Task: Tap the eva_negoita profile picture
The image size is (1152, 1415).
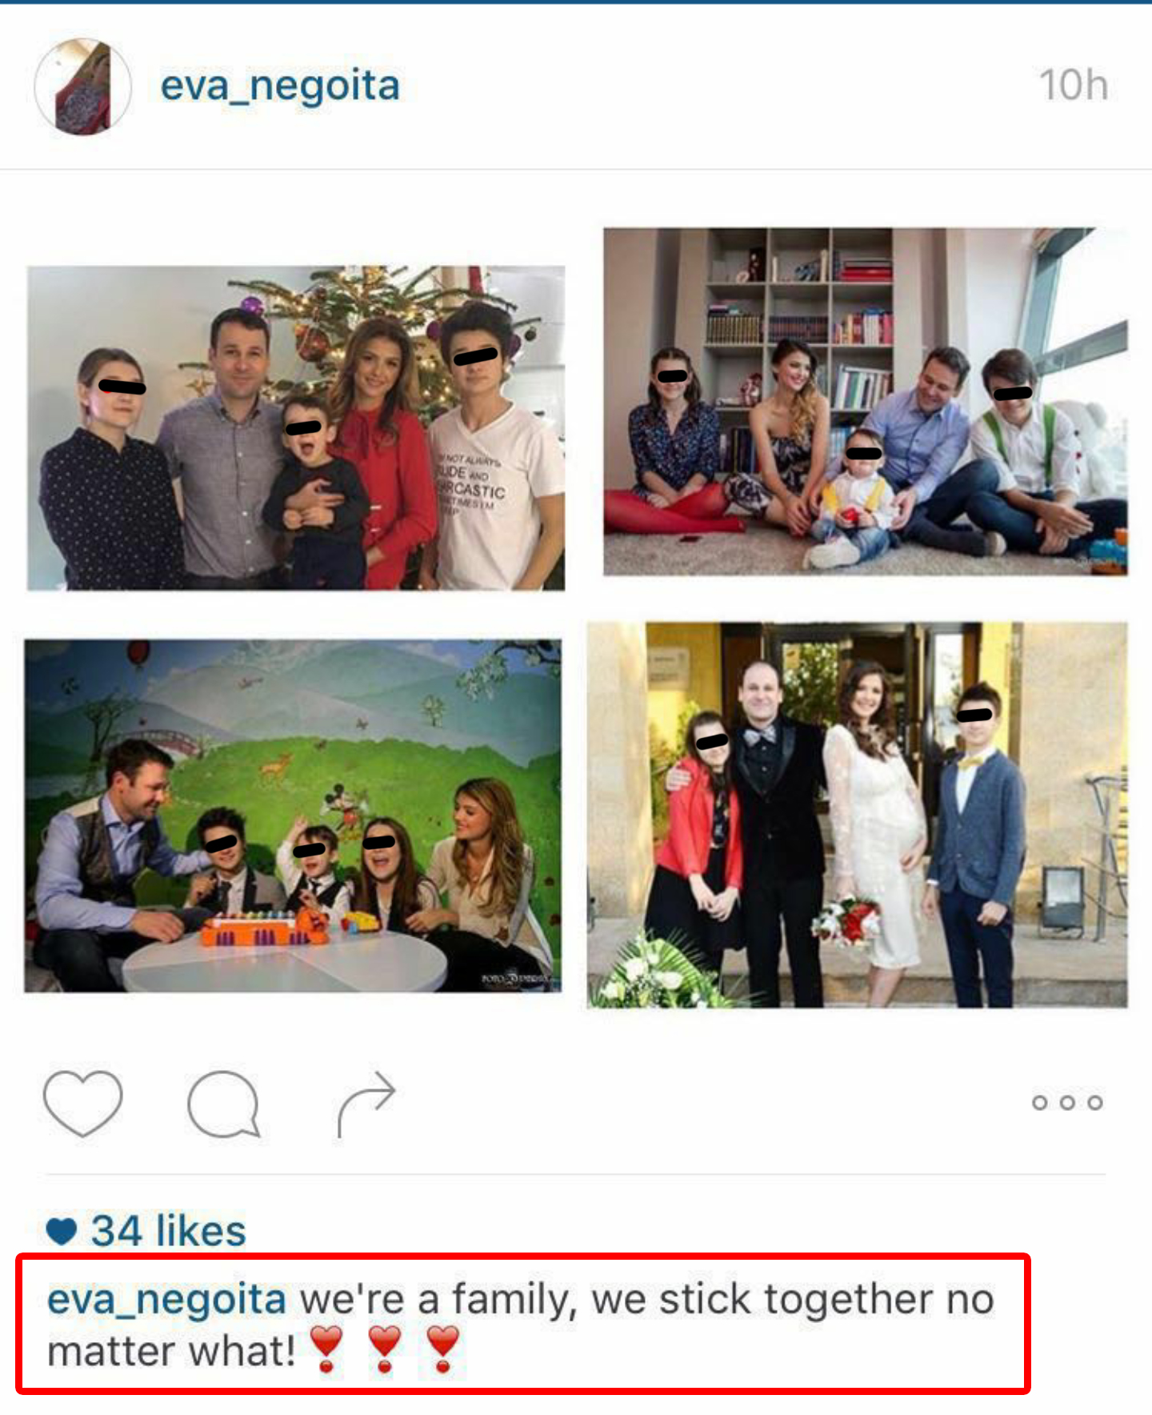Action: click(83, 86)
